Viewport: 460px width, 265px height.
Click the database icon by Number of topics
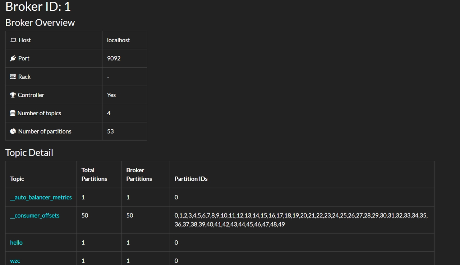pyautogui.click(x=13, y=113)
